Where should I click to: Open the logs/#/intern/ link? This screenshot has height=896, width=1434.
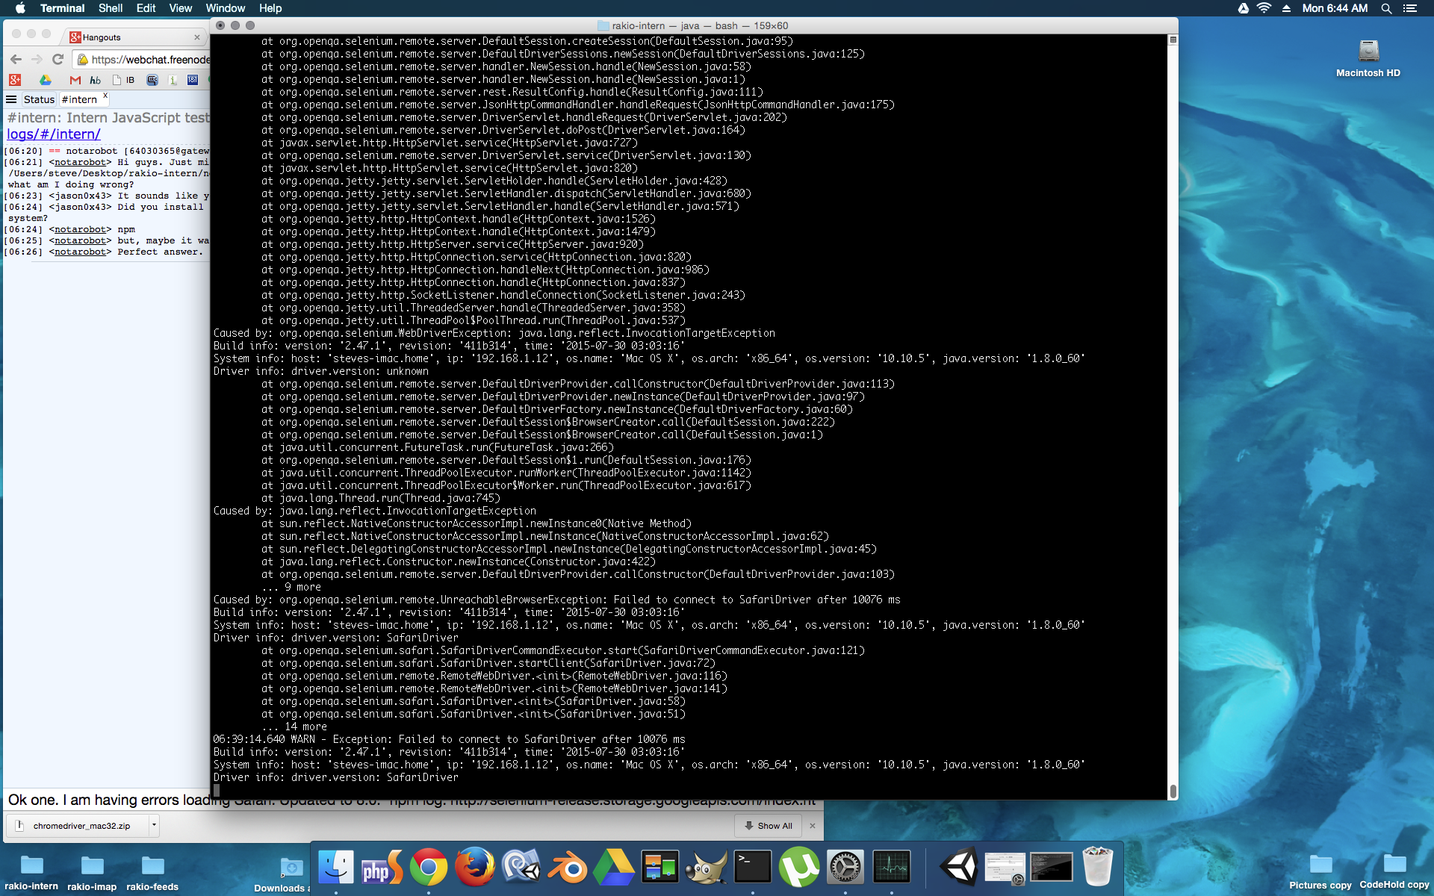tap(54, 134)
